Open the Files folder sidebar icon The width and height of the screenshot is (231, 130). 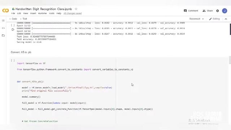[x=3, y=35]
